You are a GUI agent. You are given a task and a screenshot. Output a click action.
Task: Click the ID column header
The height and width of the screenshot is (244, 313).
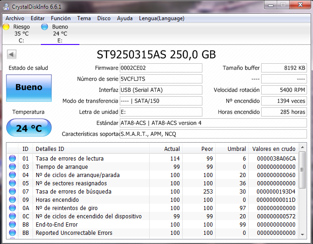25,149
